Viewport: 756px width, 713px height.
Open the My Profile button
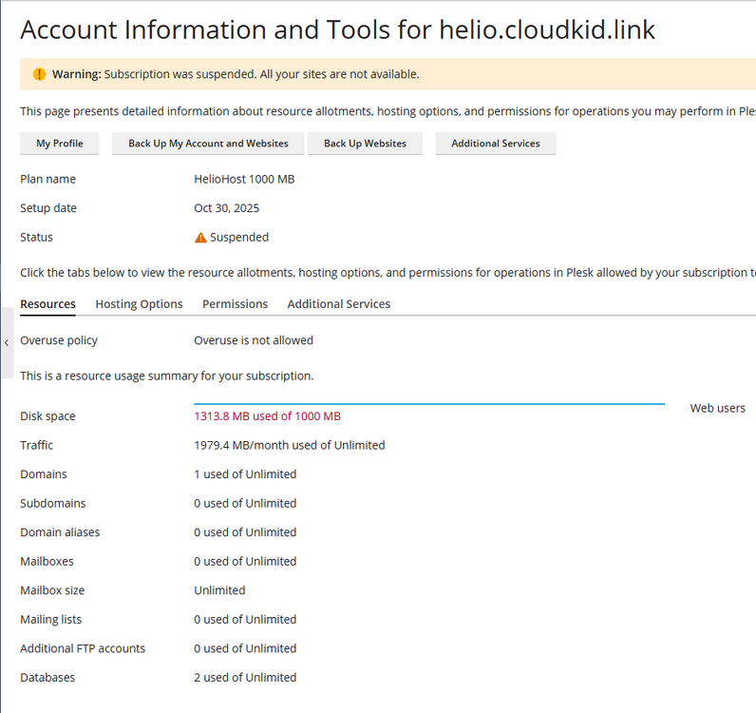pyautogui.click(x=60, y=144)
